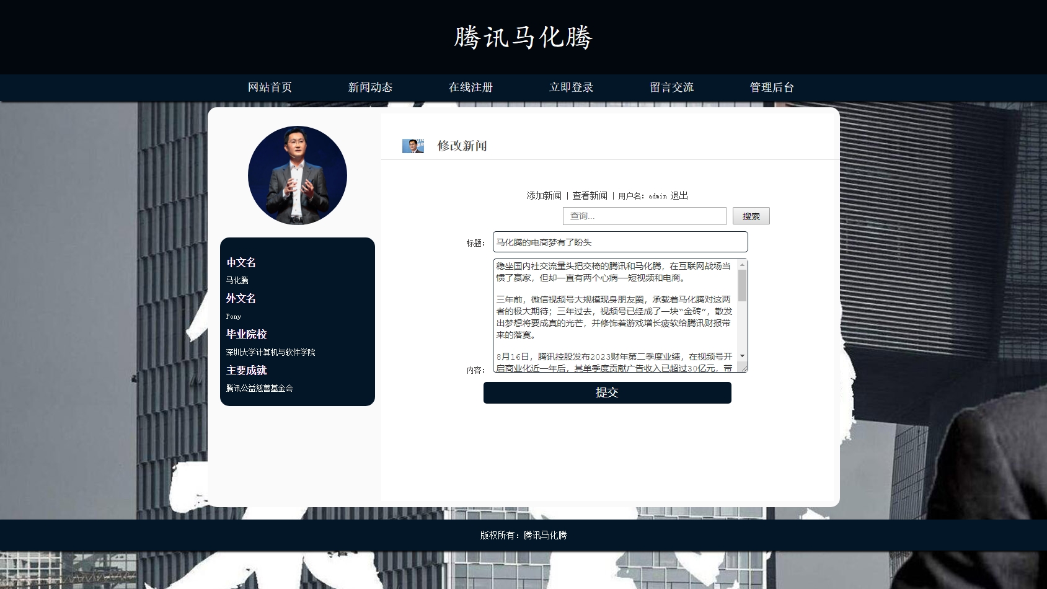Open the 网站首页 navigation item
1047x589 pixels.
point(270,87)
